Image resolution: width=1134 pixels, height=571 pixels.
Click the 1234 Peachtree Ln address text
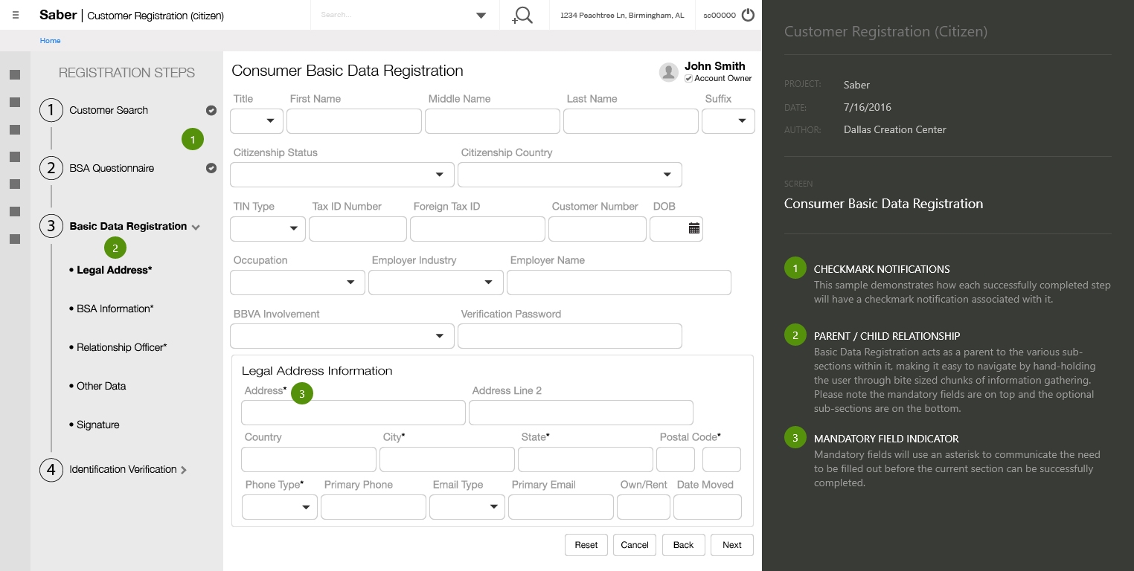click(x=622, y=15)
